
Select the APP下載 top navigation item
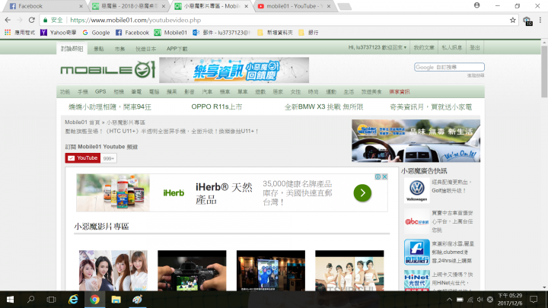click(x=177, y=49)
